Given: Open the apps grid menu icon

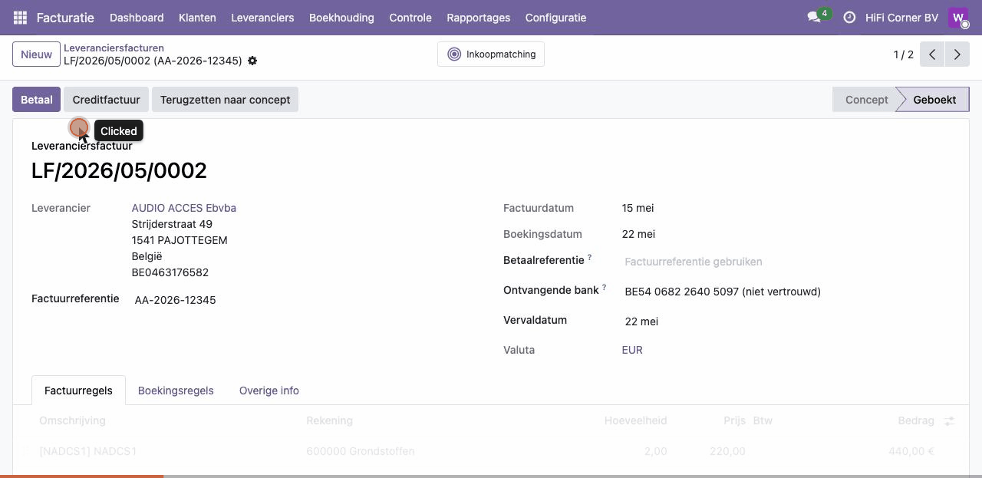Looking at the screenshot, I should click(20, 17).
